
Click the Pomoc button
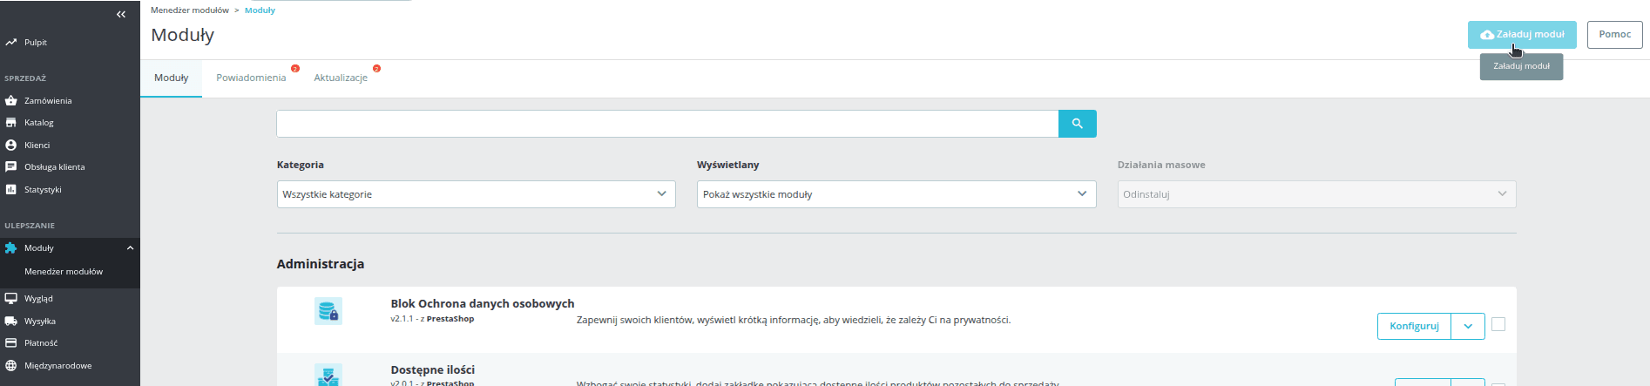tap(1614, 35)
